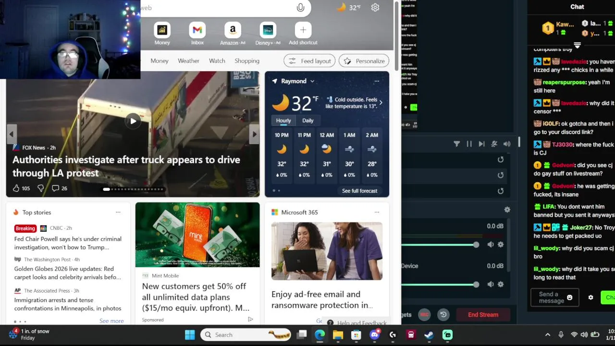The height and width of the screenshot is (346, 615).
Task: Click the End Stream button
Action: click(x=483, y=315)
